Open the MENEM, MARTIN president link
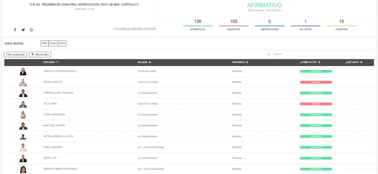 144,29
